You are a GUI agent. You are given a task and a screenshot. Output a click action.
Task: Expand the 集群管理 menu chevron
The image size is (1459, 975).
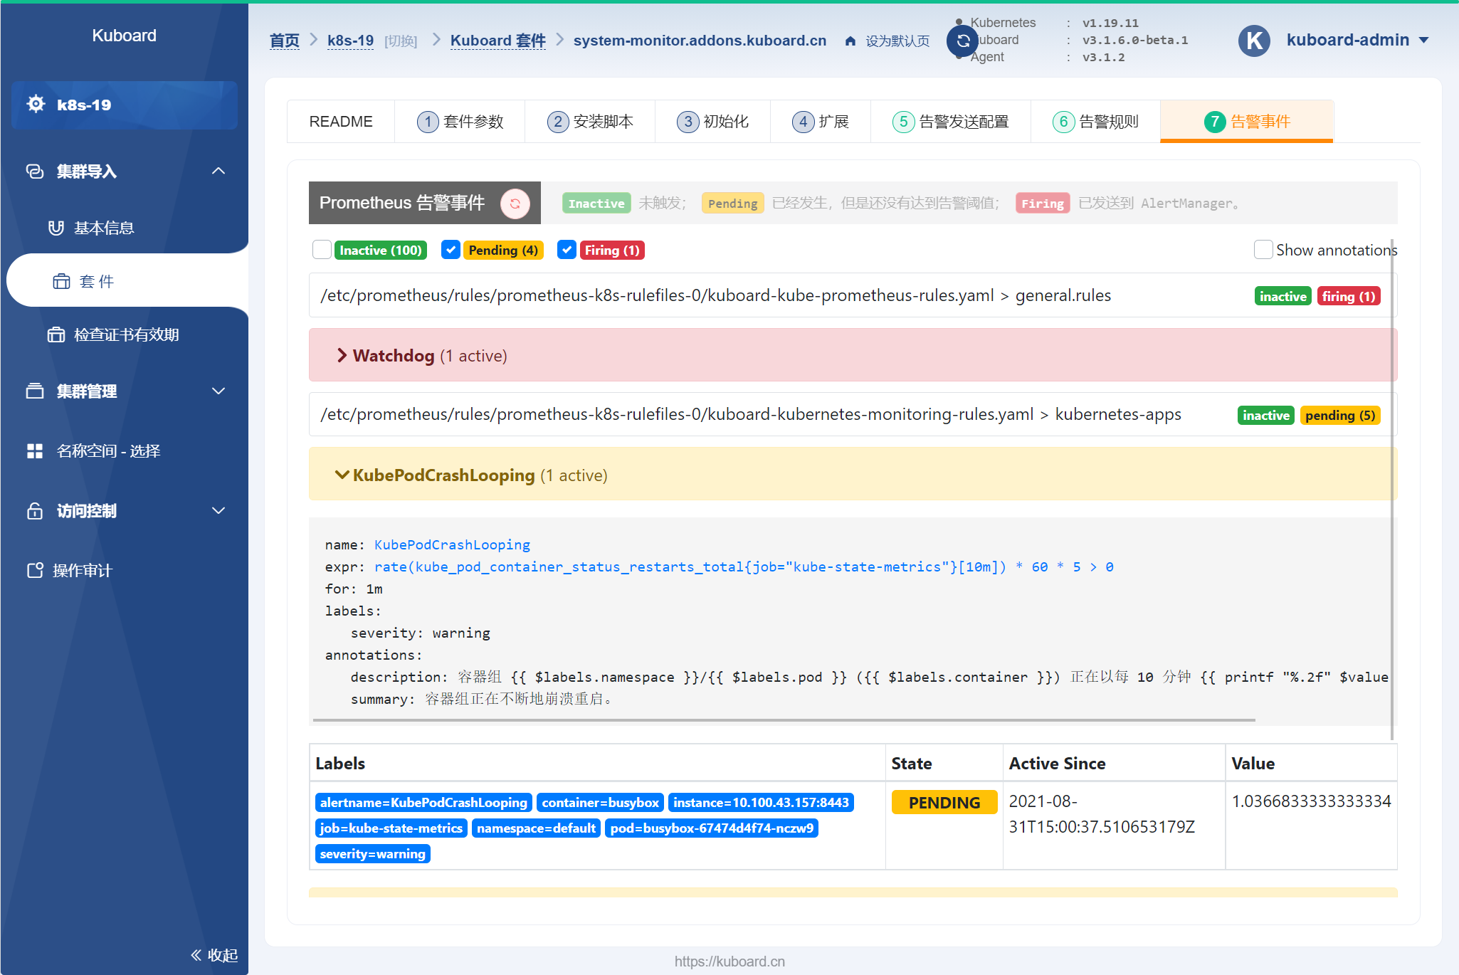coord(218,391)
